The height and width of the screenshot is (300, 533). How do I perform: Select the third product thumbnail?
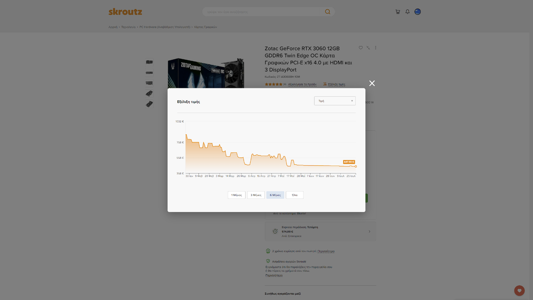[x=149, y=83]
